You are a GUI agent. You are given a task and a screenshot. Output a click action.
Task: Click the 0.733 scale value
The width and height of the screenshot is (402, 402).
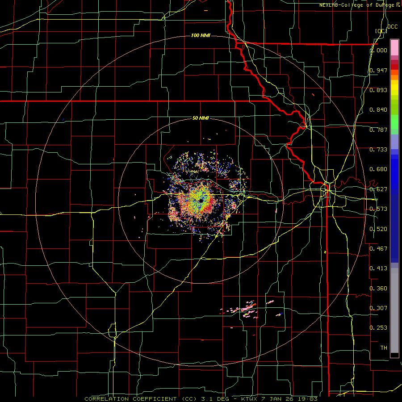tap(378, 150)
